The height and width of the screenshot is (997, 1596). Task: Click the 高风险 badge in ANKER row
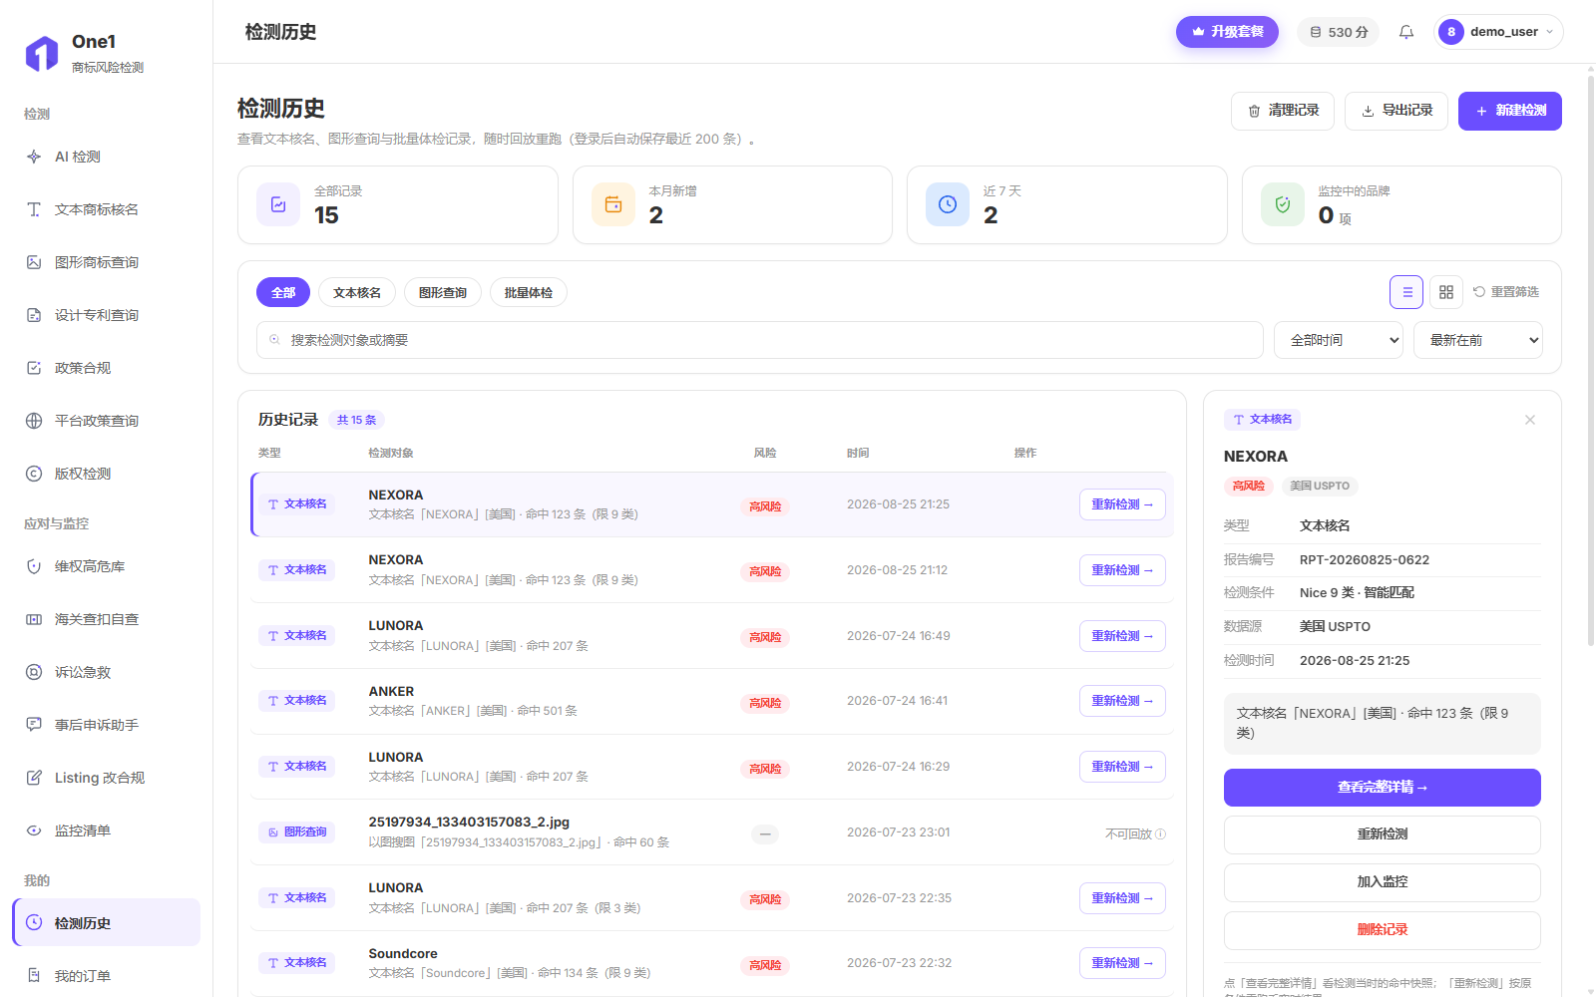[x=765, y=703]
